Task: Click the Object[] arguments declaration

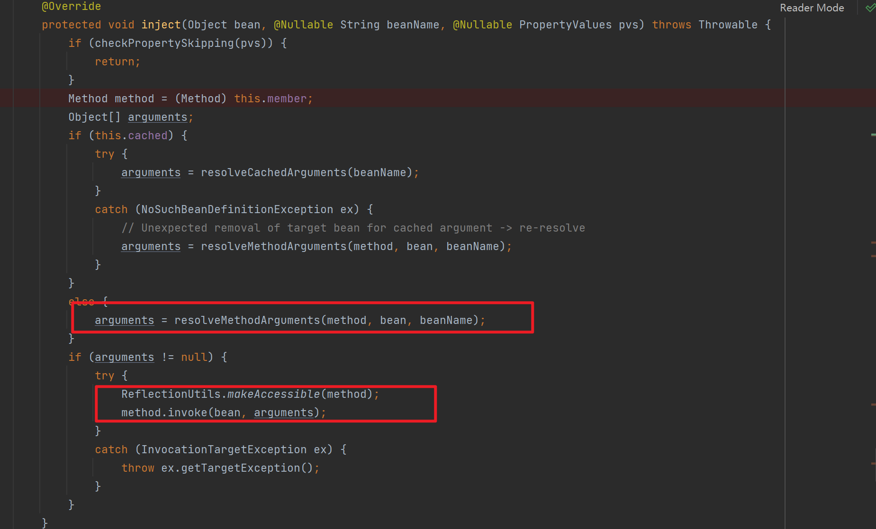Action: point(131,117)
